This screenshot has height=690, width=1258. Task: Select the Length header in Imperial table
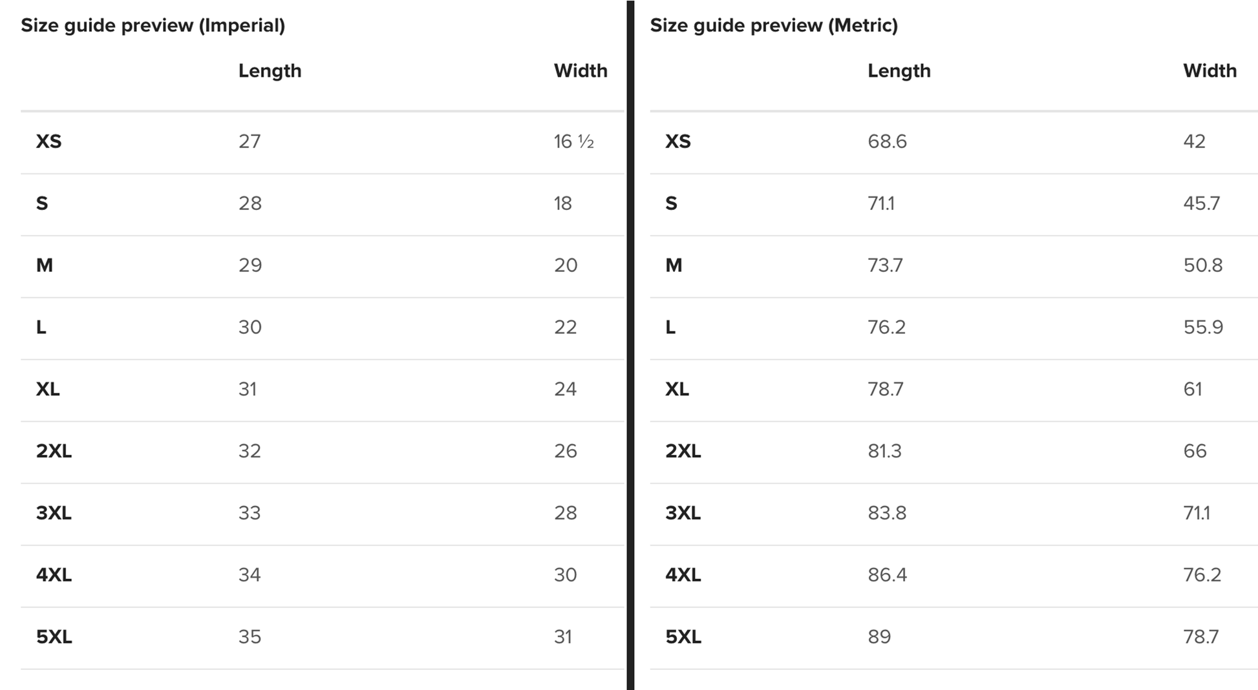270,70
